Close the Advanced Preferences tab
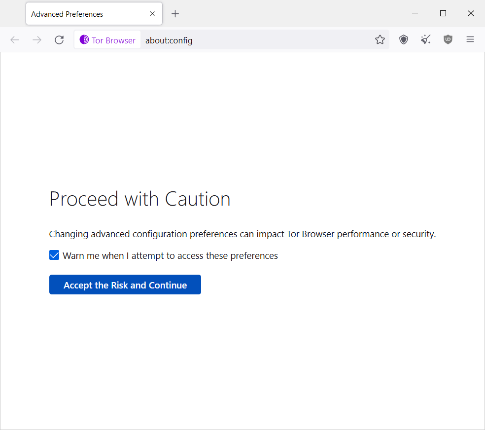This screenshot has height=430, width=485. tap(152, 14)
